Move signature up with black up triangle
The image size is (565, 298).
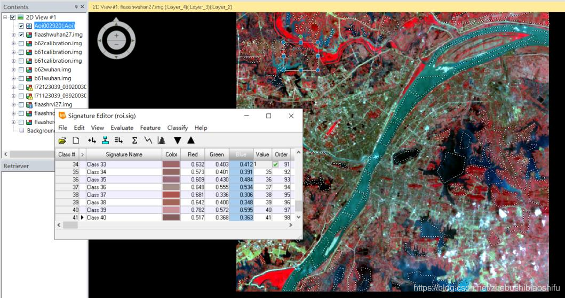pos(191,140)
